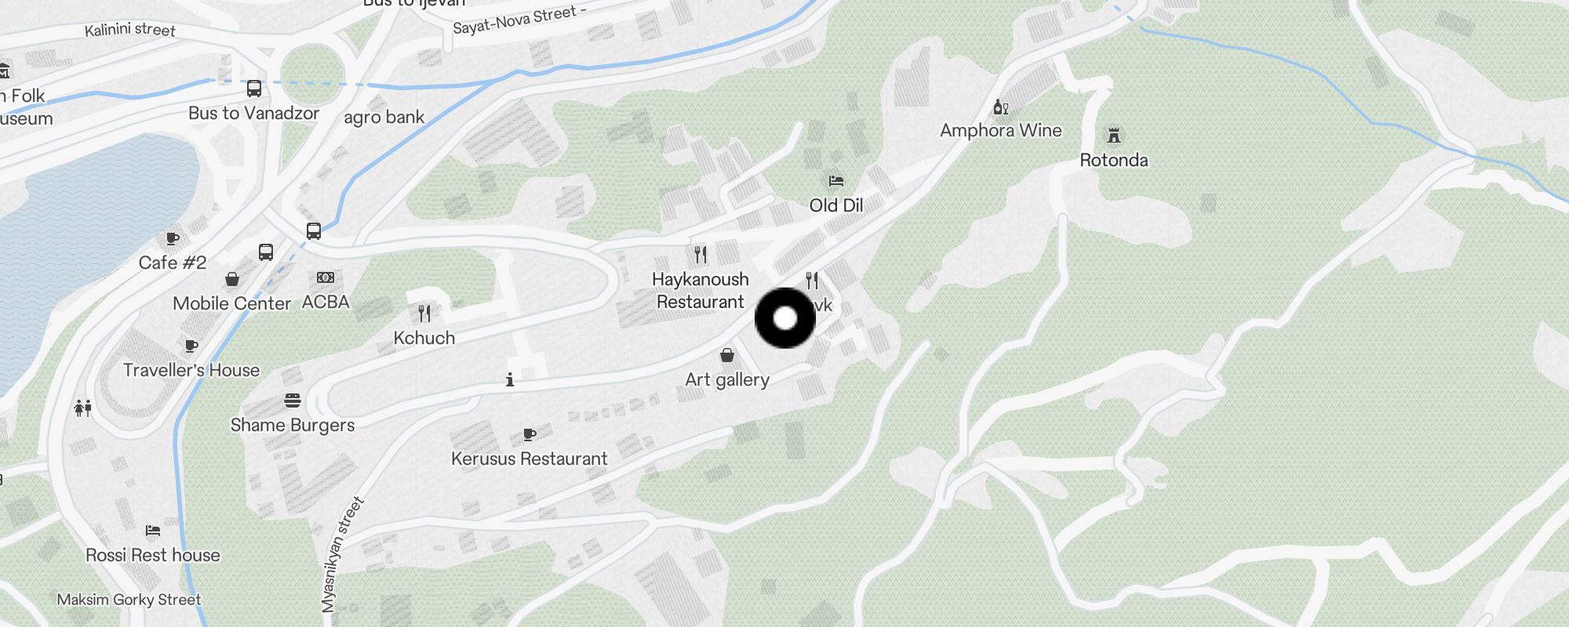Click the Bus to Vanadzor bus stop icon
This screenshot has height=627, width=1569.
[254, 89]
